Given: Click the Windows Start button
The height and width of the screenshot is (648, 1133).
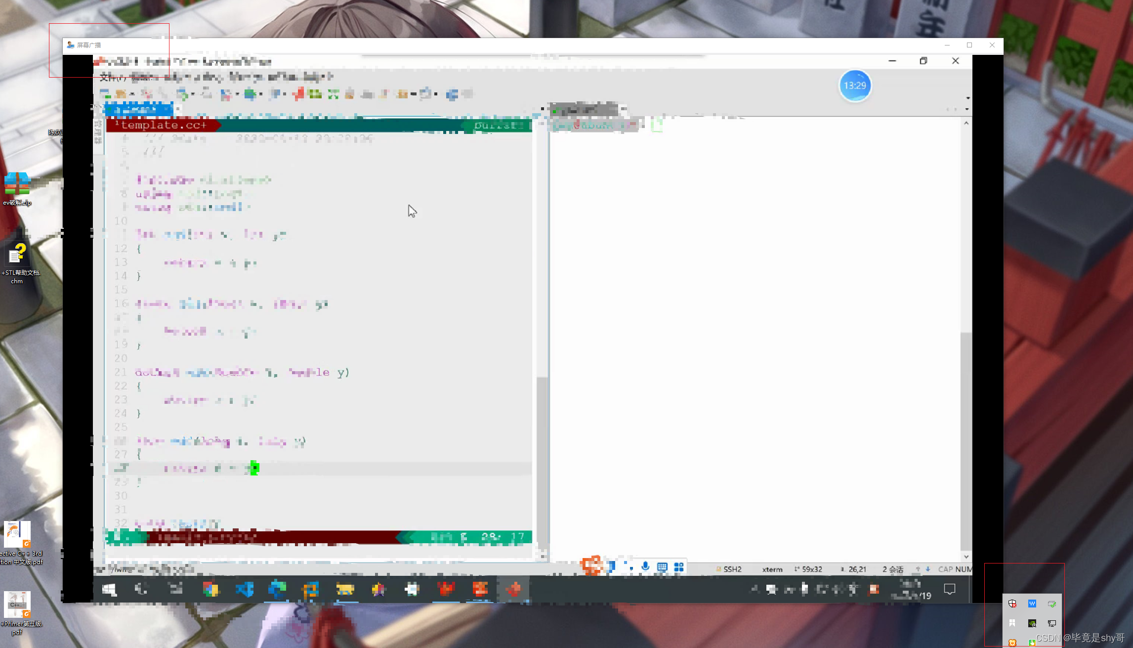Looking at the screenshot, I should point(109,589).
